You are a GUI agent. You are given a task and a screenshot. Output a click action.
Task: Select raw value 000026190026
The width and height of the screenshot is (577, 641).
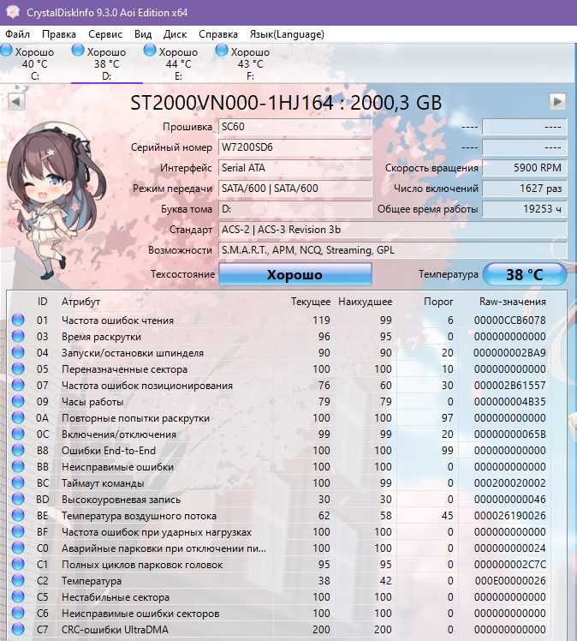pos(509,516)
